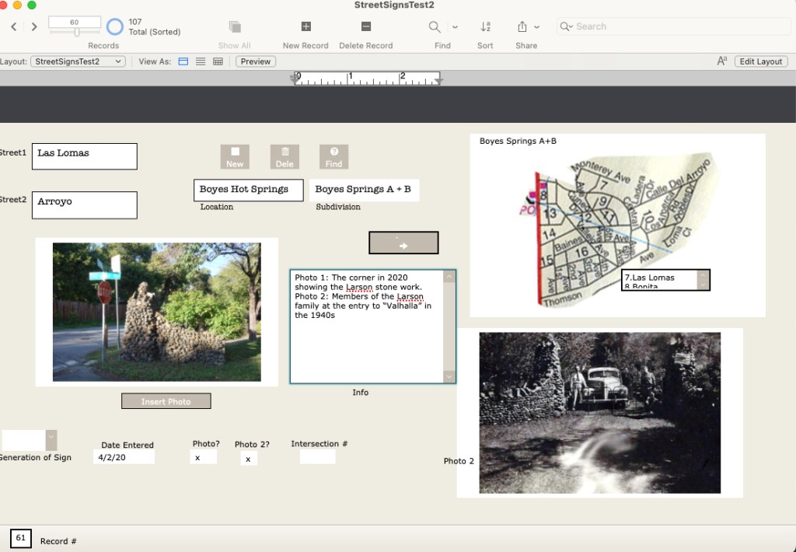Open the Share toolbar icon
This screenshot has height=552, width=796.
point(522,27)
